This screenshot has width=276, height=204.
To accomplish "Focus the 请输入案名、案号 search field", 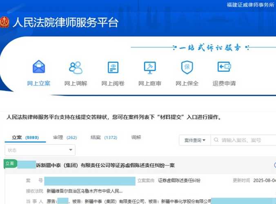I will tap(243, 140).
